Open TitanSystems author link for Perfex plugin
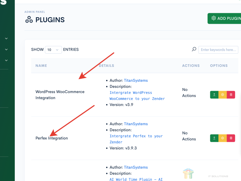The height and width of the screenshot is (181, 241). 136,124
